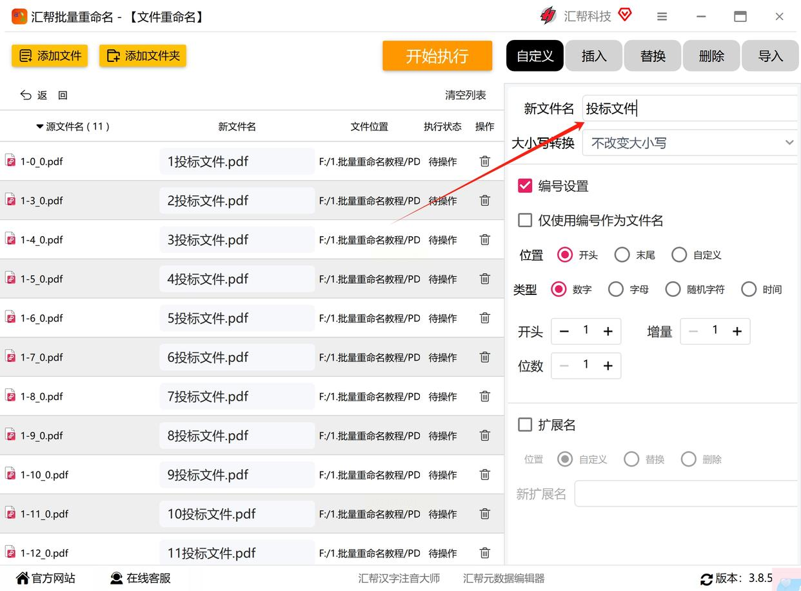Open the 大小写转换 dropdown
This screenshot has height=591, width=801.
pos(690,143)
